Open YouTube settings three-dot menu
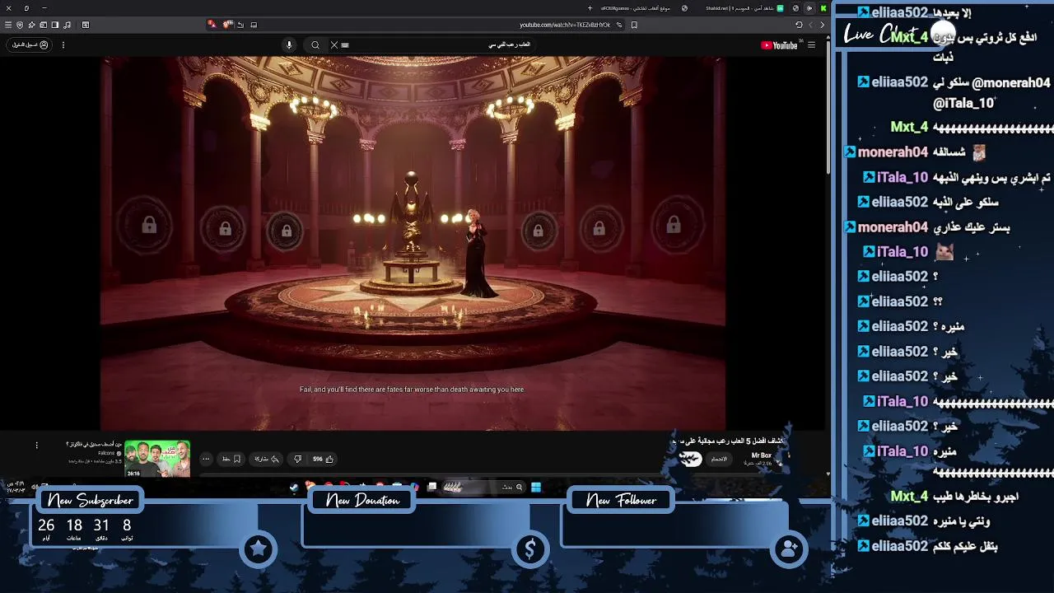Image resolution: width=1054 pixels, height=593 pixels. [63, 45]
